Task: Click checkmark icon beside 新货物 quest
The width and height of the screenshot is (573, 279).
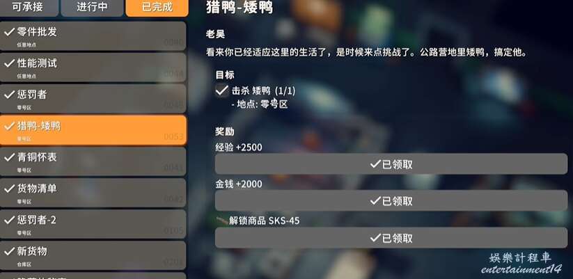Action: (x=9, y=252)
